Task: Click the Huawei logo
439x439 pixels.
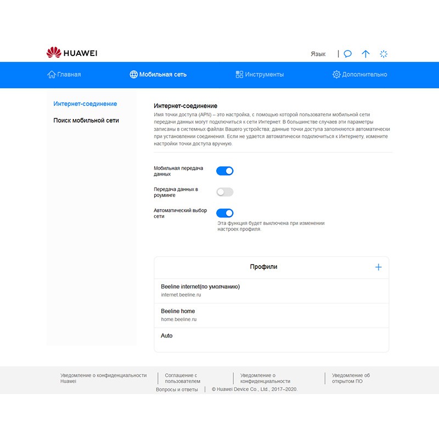Action: pos(72,53)
